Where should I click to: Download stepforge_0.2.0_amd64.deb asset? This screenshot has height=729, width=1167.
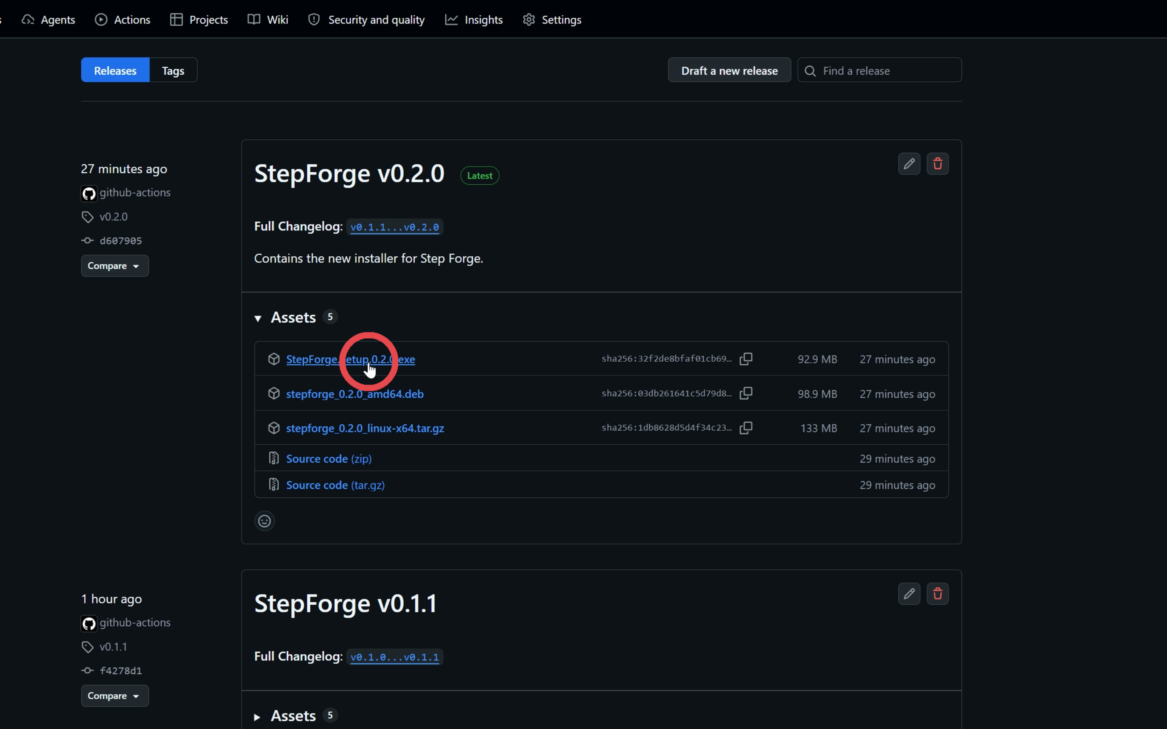[x=355, y=394]
